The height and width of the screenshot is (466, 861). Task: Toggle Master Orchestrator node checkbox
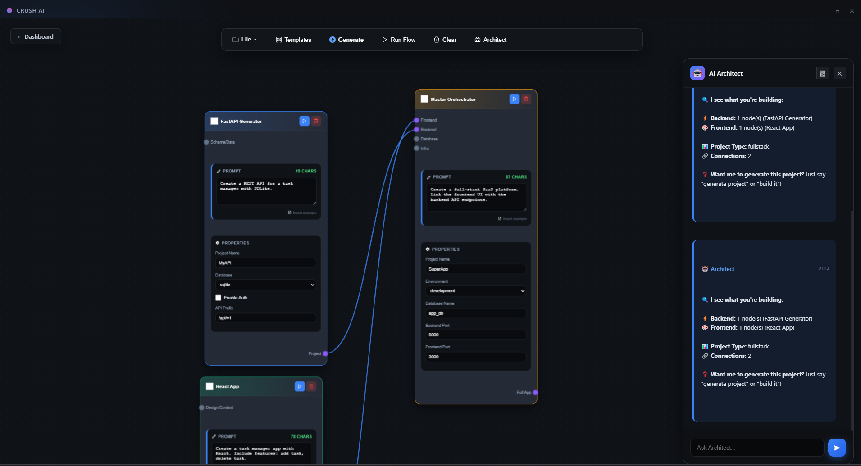(424, 99)
